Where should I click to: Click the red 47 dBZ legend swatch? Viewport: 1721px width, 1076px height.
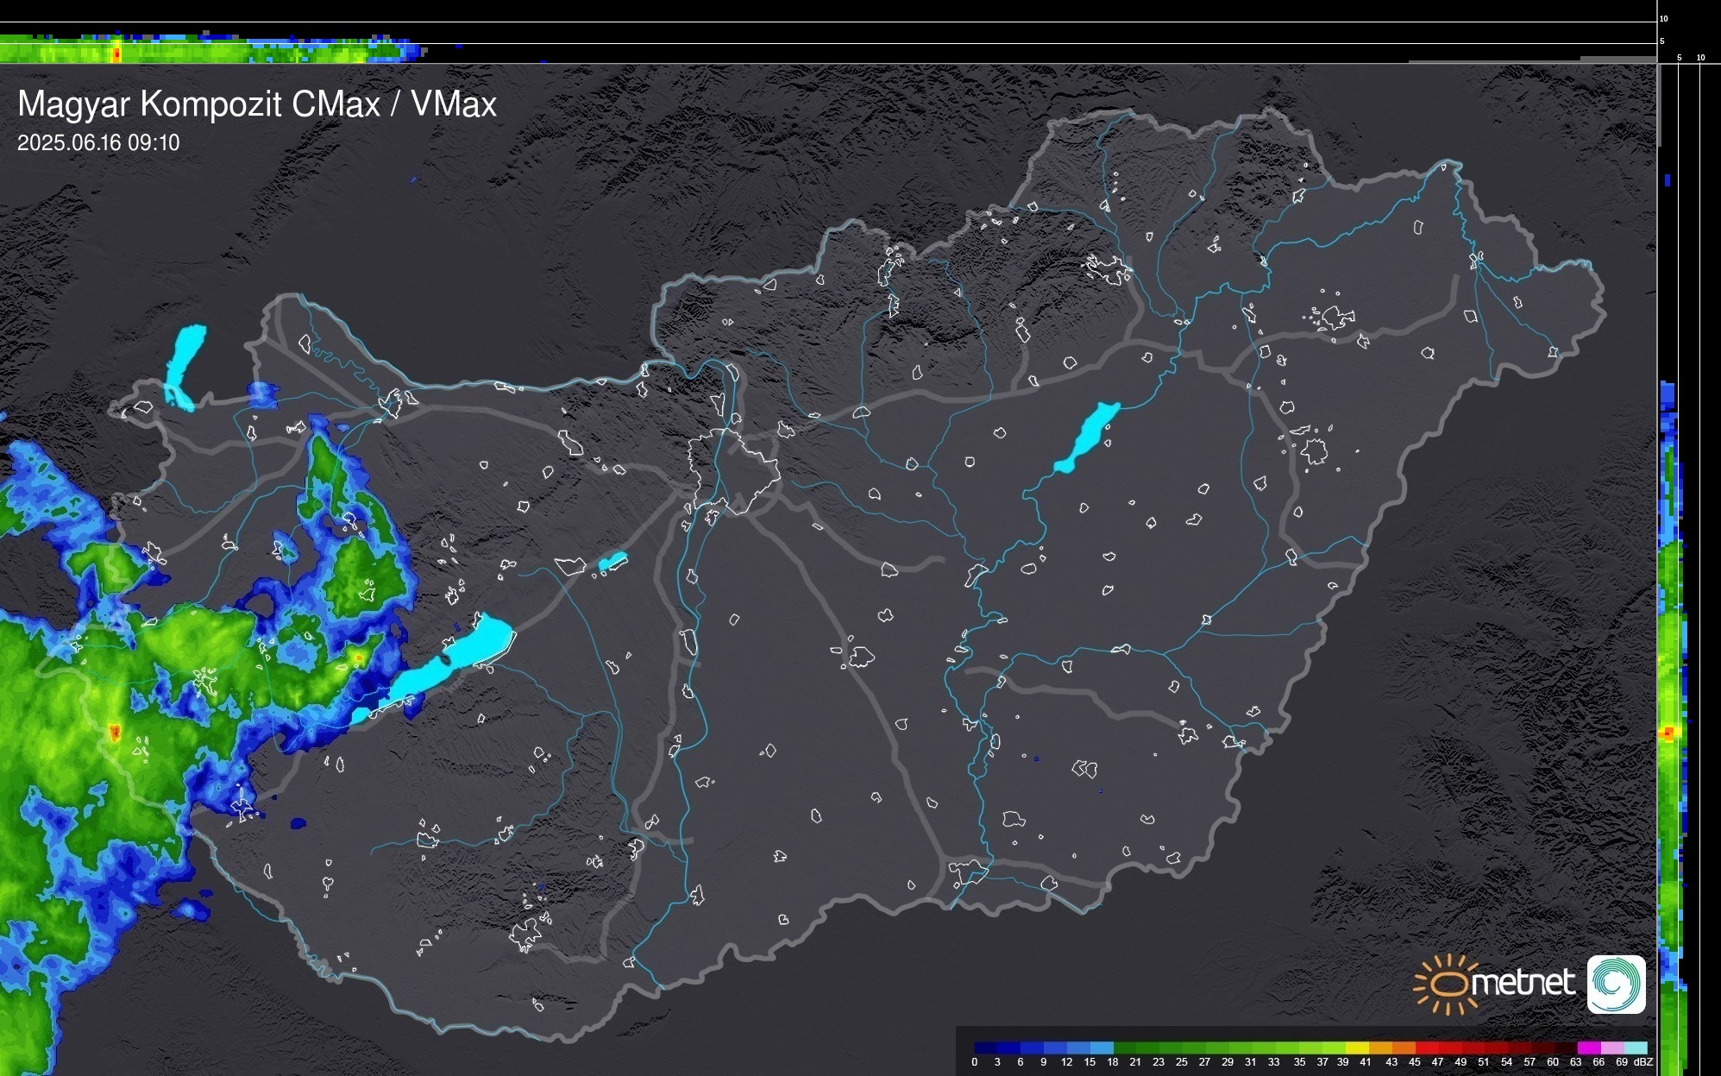coord(1449,1048)
